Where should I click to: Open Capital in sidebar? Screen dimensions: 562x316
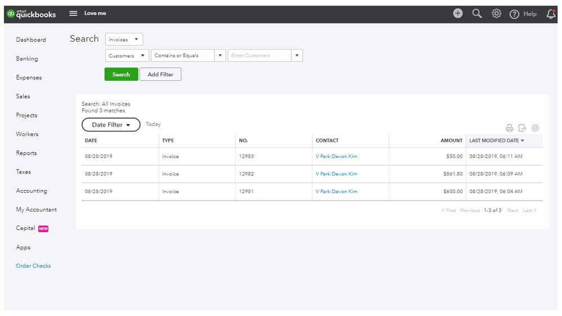(x=25, y=228)
